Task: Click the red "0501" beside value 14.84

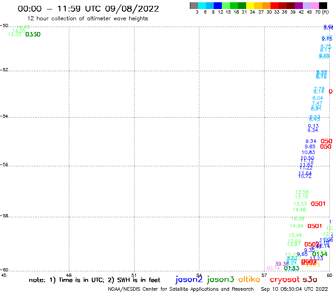Action: pyautogui.click(x=315, y=226)
